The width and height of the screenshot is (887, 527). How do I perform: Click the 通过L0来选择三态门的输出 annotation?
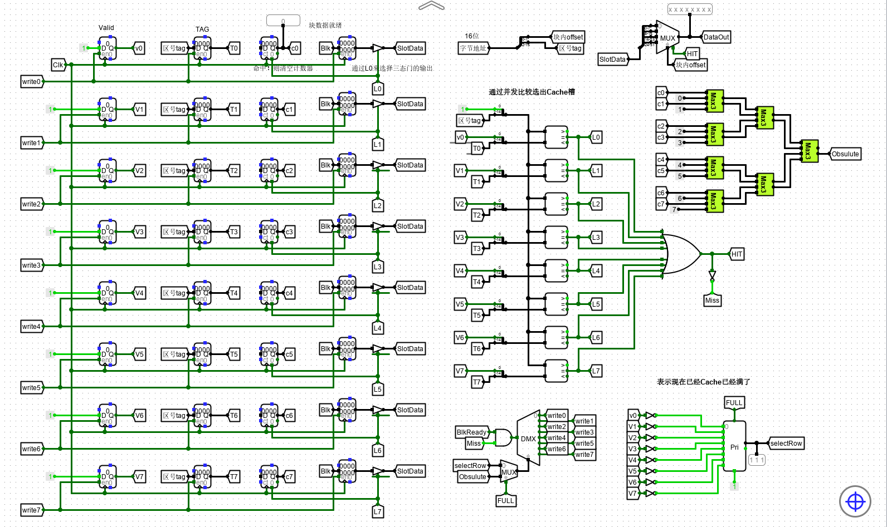tap(392, 68)
